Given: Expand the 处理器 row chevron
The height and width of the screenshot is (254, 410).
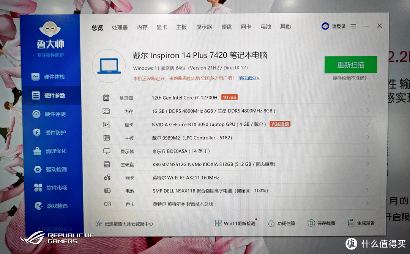Looking at the screenshot, I should coord(368,97).
